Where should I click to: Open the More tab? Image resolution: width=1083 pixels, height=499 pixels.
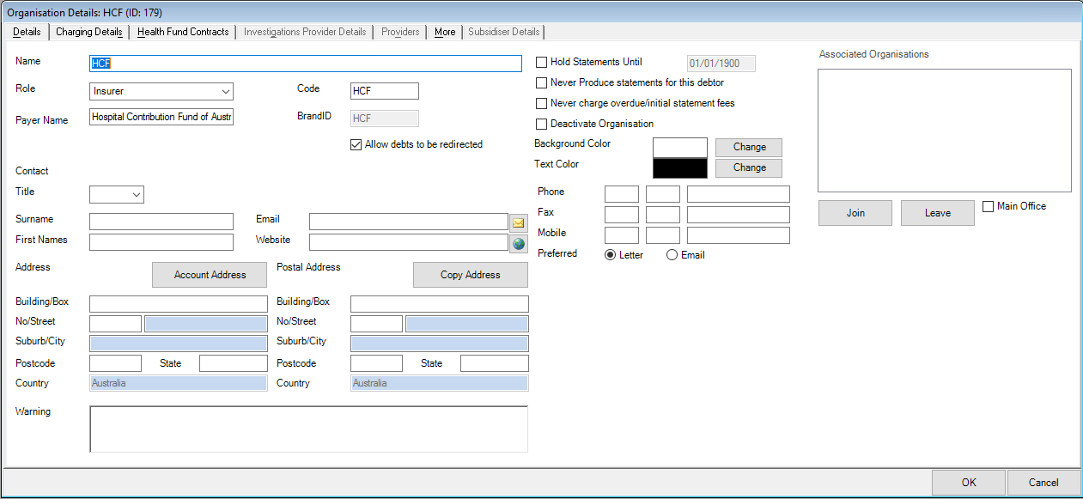(x=445, y=32)
